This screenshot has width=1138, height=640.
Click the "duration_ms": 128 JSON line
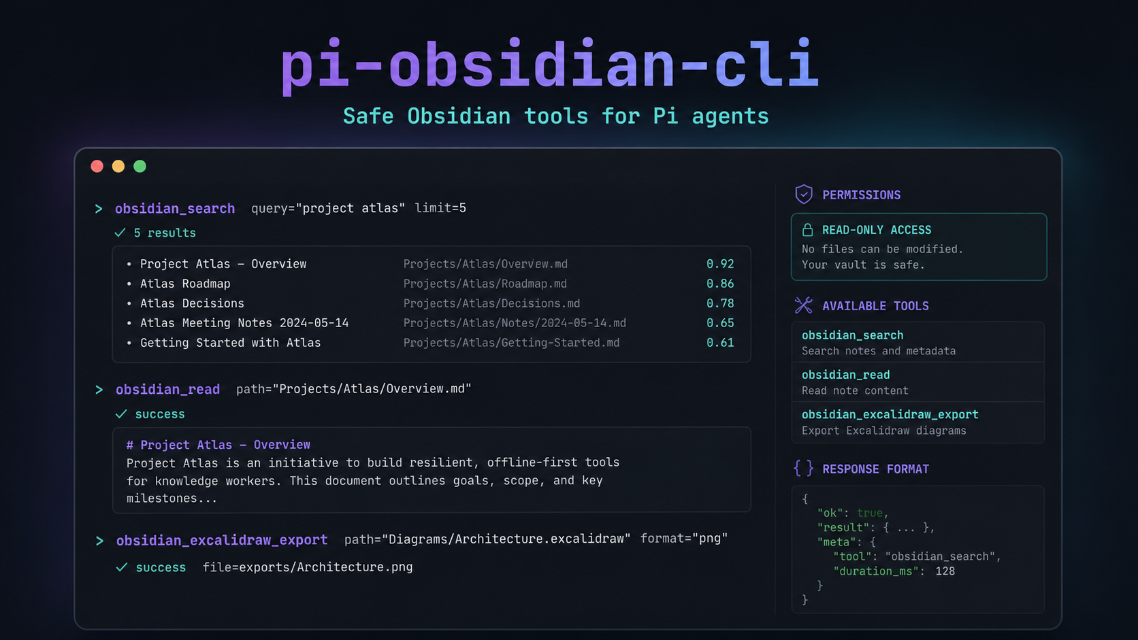coord(894,571)
